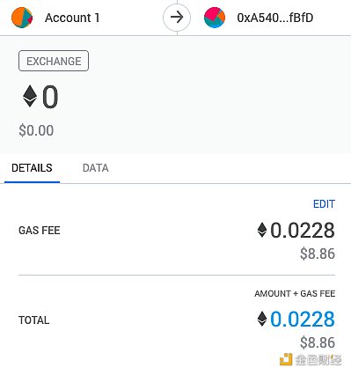
Task: Switch to the DATA tab
Action: [x=96, y=168]
